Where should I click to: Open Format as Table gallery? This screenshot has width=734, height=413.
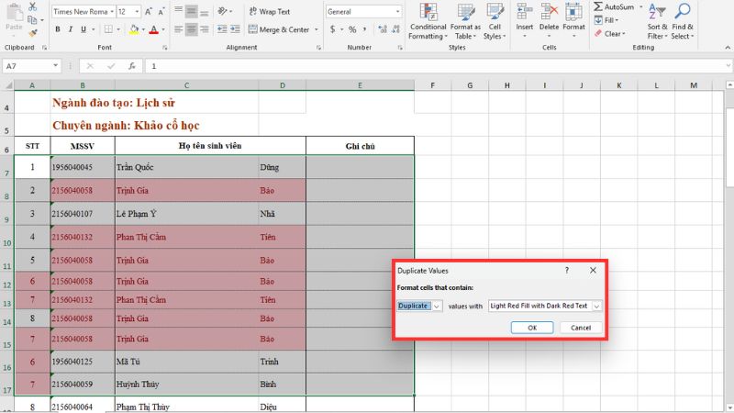point(465,11)
